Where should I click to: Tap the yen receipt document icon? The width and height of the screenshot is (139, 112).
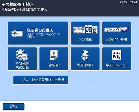[54, 55]
